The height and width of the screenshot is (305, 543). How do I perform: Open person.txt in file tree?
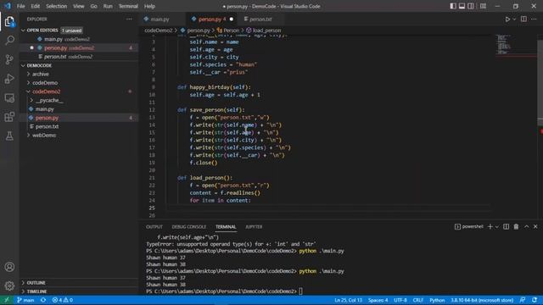pyautogui.click(x=48, y=126)
